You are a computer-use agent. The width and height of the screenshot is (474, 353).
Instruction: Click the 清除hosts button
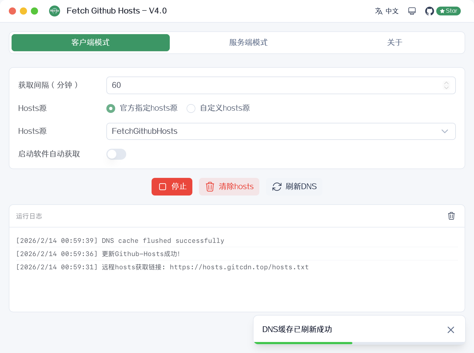point(229,187)
